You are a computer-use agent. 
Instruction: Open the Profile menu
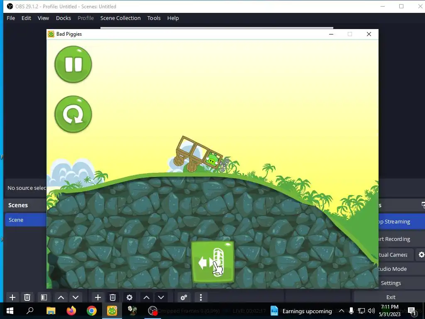(x=85, y=18)
